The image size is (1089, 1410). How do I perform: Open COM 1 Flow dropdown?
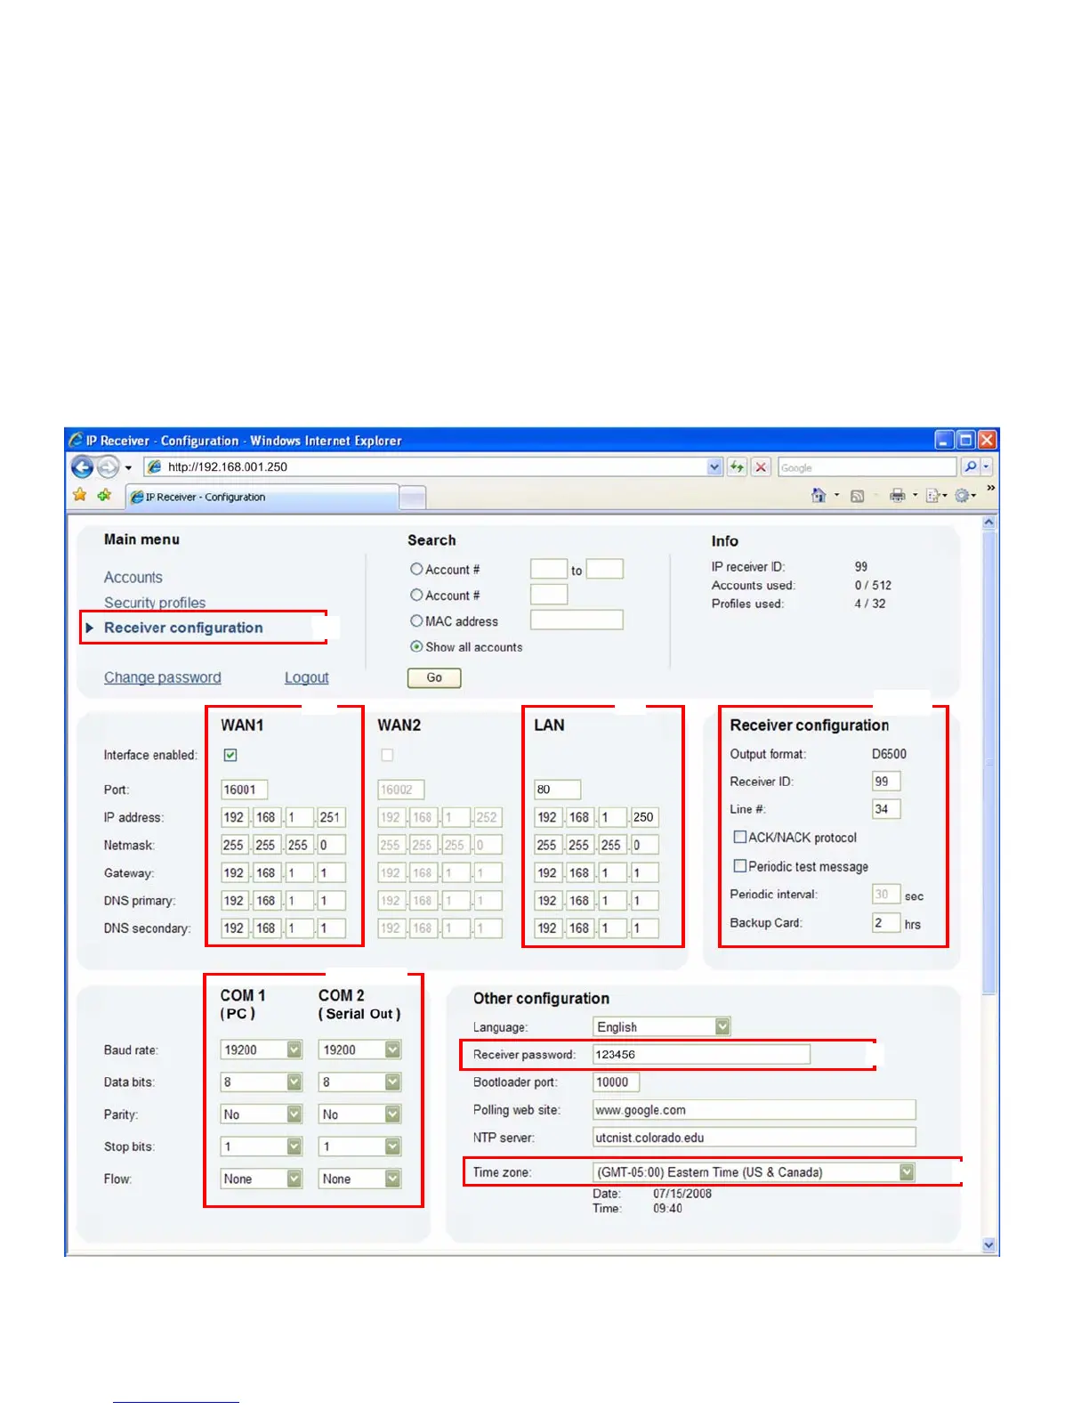(x=262, y=1179)
